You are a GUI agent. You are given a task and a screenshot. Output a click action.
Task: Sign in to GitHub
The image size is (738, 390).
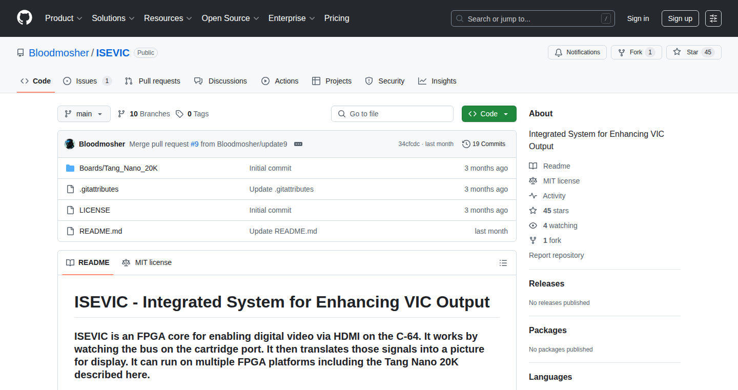pos(638,18)
